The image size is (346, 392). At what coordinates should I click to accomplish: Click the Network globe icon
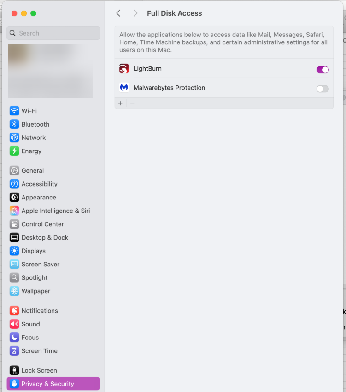coord(14,138)
